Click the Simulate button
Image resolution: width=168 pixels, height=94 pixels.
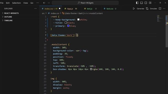(x=153, y=9)
